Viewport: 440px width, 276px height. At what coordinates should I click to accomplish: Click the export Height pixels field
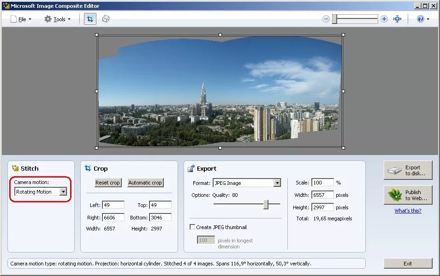(x=323, y=207)
